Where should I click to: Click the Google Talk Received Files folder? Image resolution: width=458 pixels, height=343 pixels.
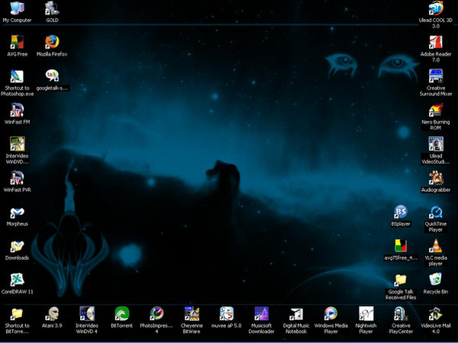(401, 280)
